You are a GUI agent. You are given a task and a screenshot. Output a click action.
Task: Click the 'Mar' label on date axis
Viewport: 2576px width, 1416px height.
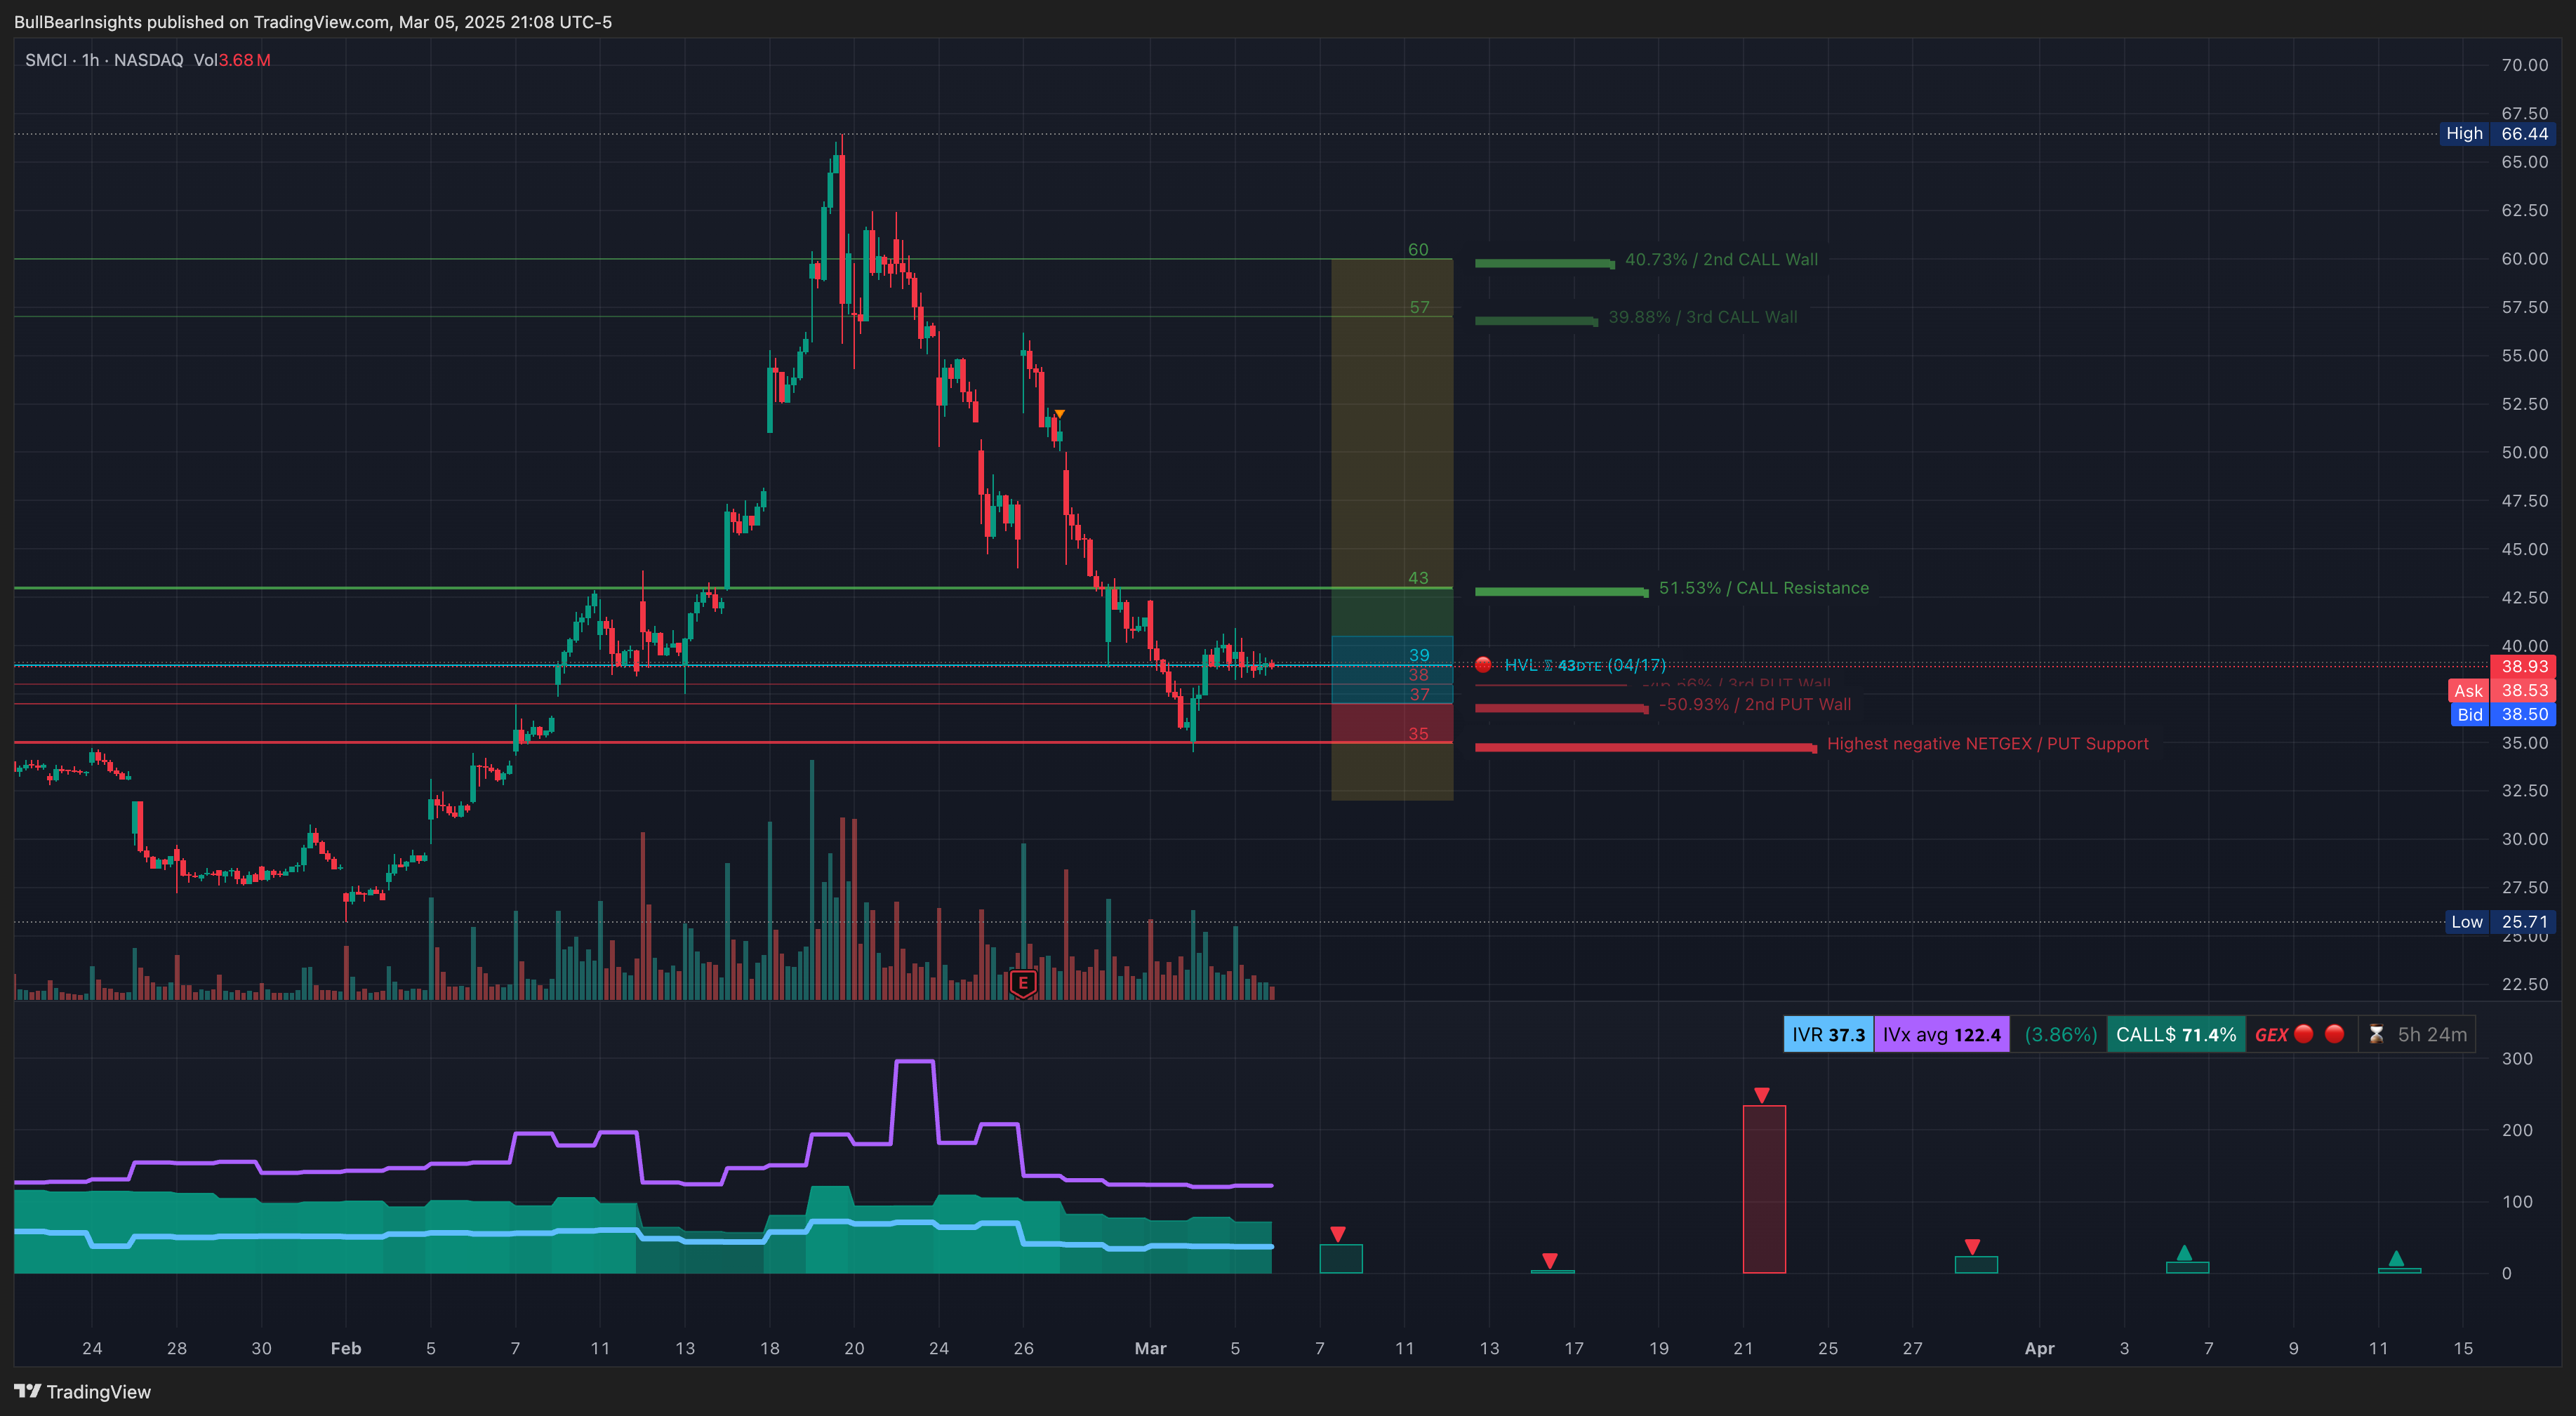click(x=1150, y=1349)
